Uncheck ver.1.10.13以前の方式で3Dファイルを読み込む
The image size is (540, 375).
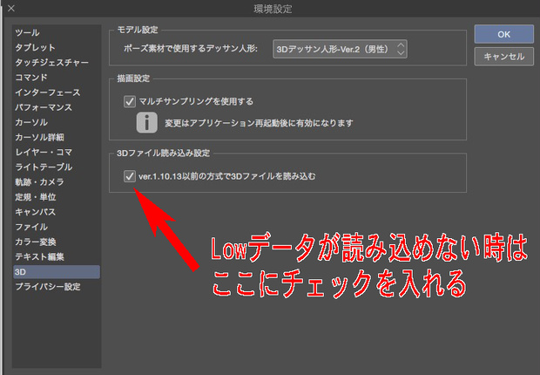[x=130, y=176]
